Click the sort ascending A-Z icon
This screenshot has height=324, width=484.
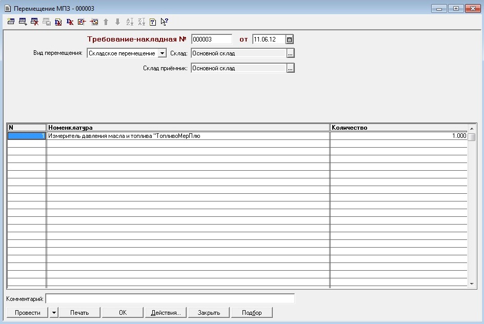pos(130,22)
